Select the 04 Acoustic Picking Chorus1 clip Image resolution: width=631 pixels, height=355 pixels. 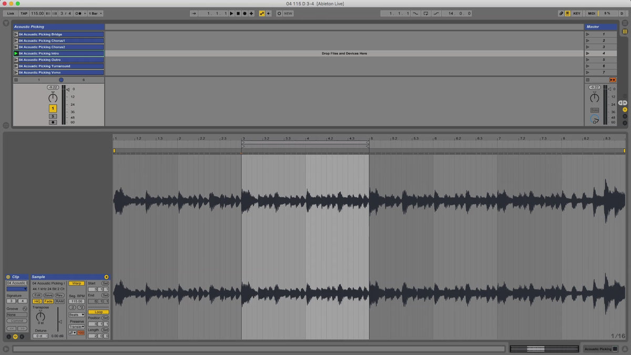[60, 40]
